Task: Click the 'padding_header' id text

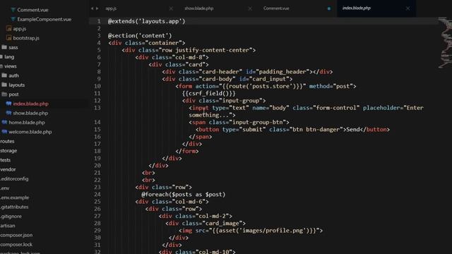Action: coord(282,72)
